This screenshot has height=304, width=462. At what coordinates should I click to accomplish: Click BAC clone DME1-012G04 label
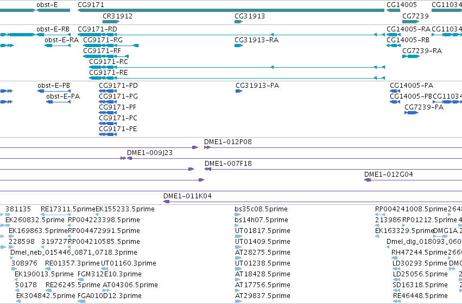coord(389,174)
